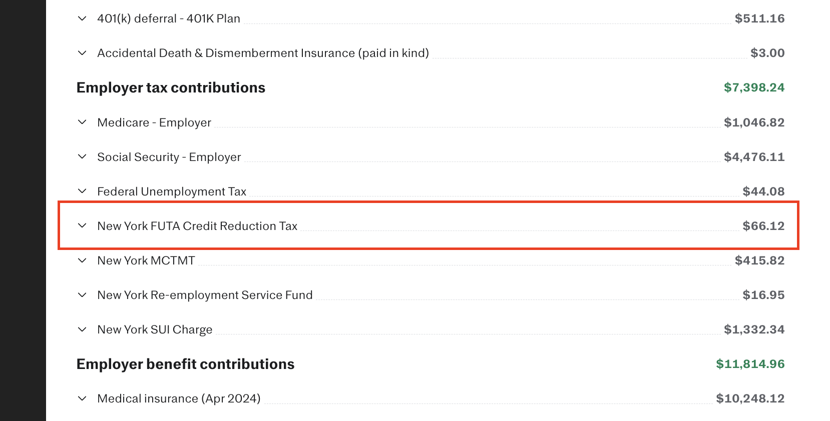Click the Employer benefit contributions heading
This screenshot has width=830, height=421.
[x=185, y=364]
